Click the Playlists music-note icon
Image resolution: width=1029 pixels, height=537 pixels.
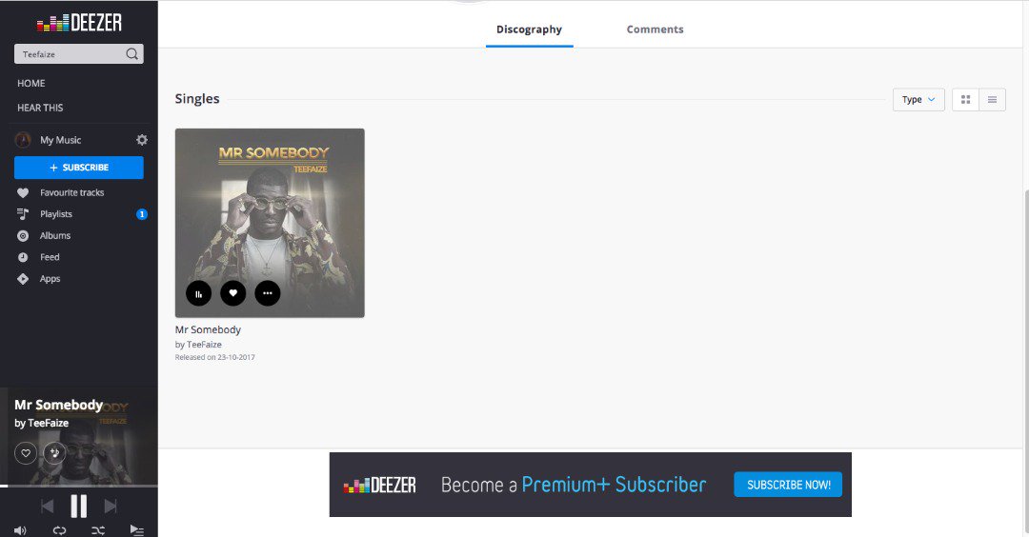coord(23,213)
